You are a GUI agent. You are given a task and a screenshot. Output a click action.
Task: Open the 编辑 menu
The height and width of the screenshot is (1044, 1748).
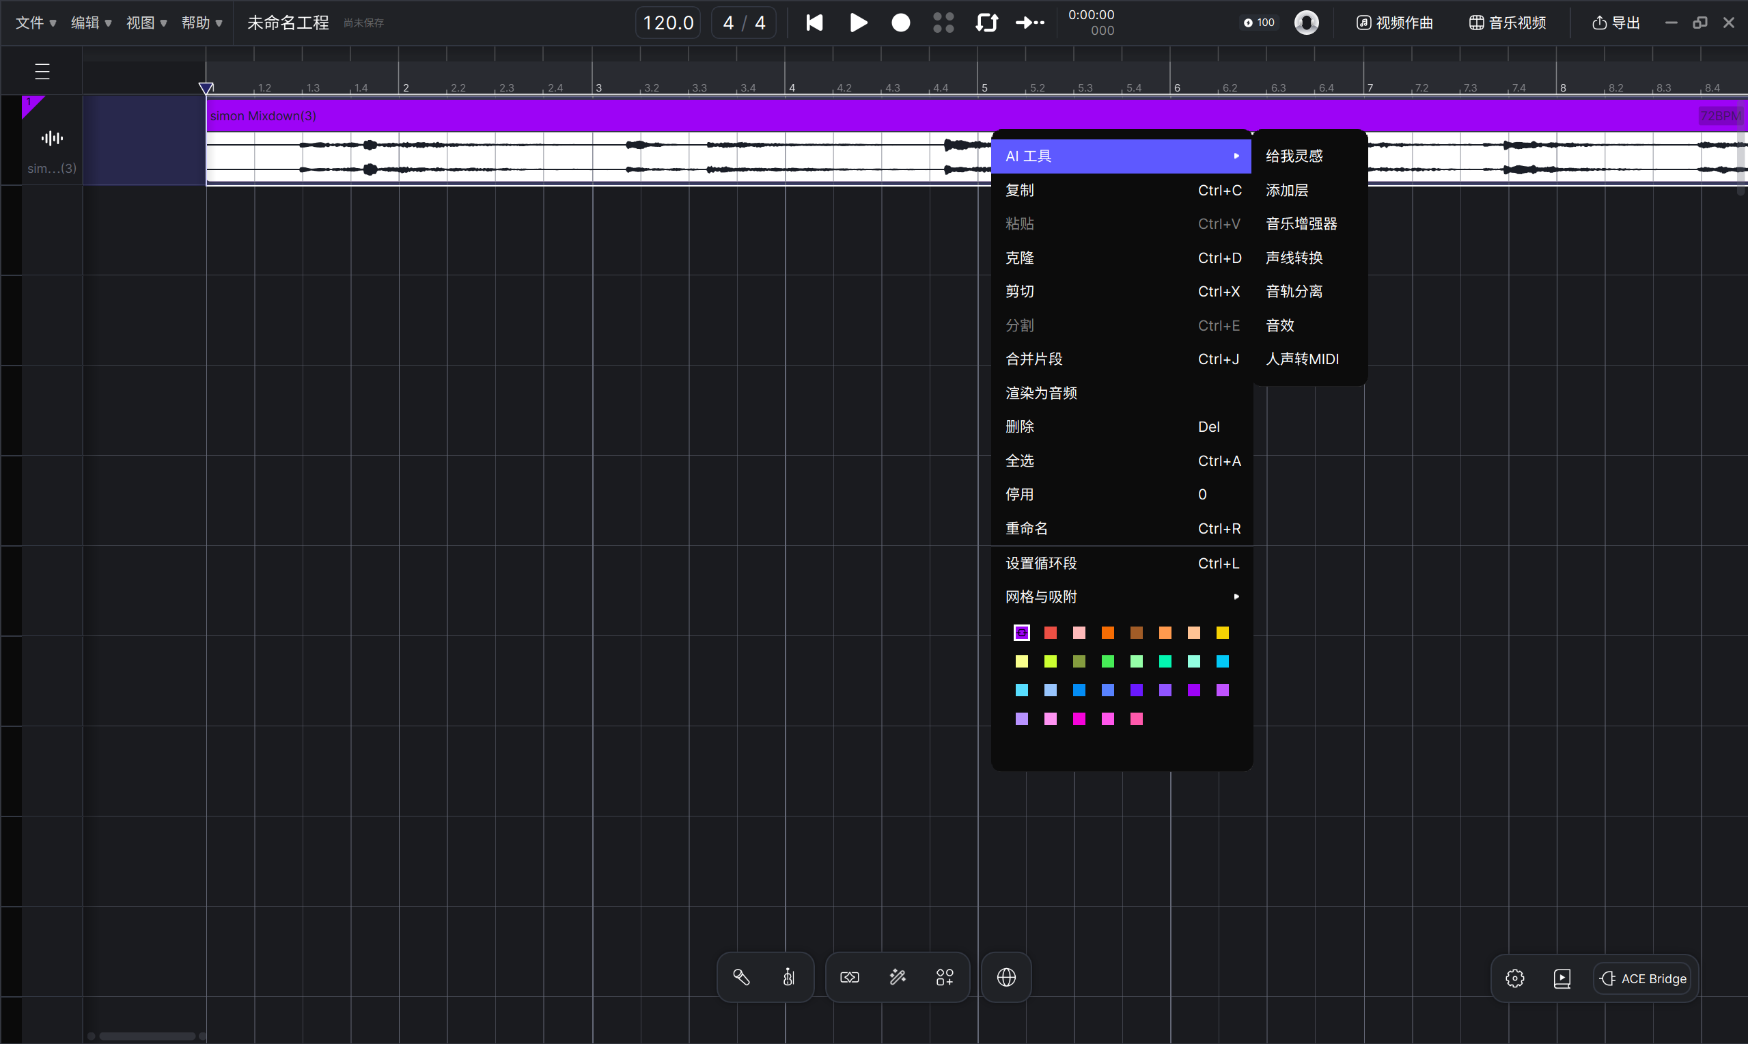(x=92, y=23)
